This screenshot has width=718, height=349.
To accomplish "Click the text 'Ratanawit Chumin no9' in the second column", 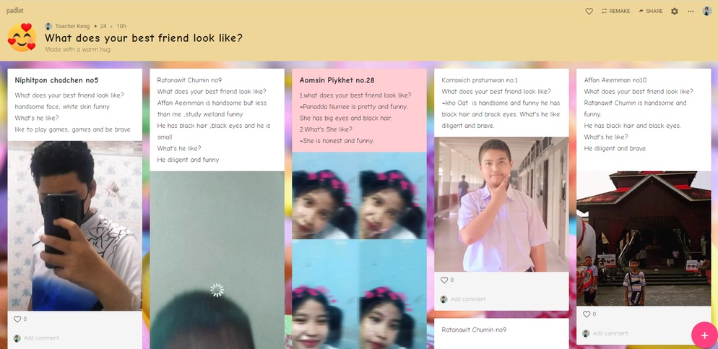I will click(x=189, y=80).
